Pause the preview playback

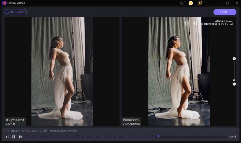click(14, 137)
